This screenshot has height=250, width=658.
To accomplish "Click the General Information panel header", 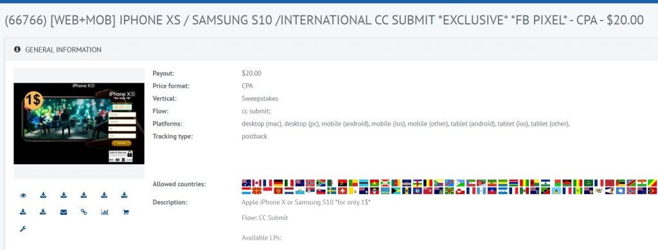I will [x=332, y=49].
